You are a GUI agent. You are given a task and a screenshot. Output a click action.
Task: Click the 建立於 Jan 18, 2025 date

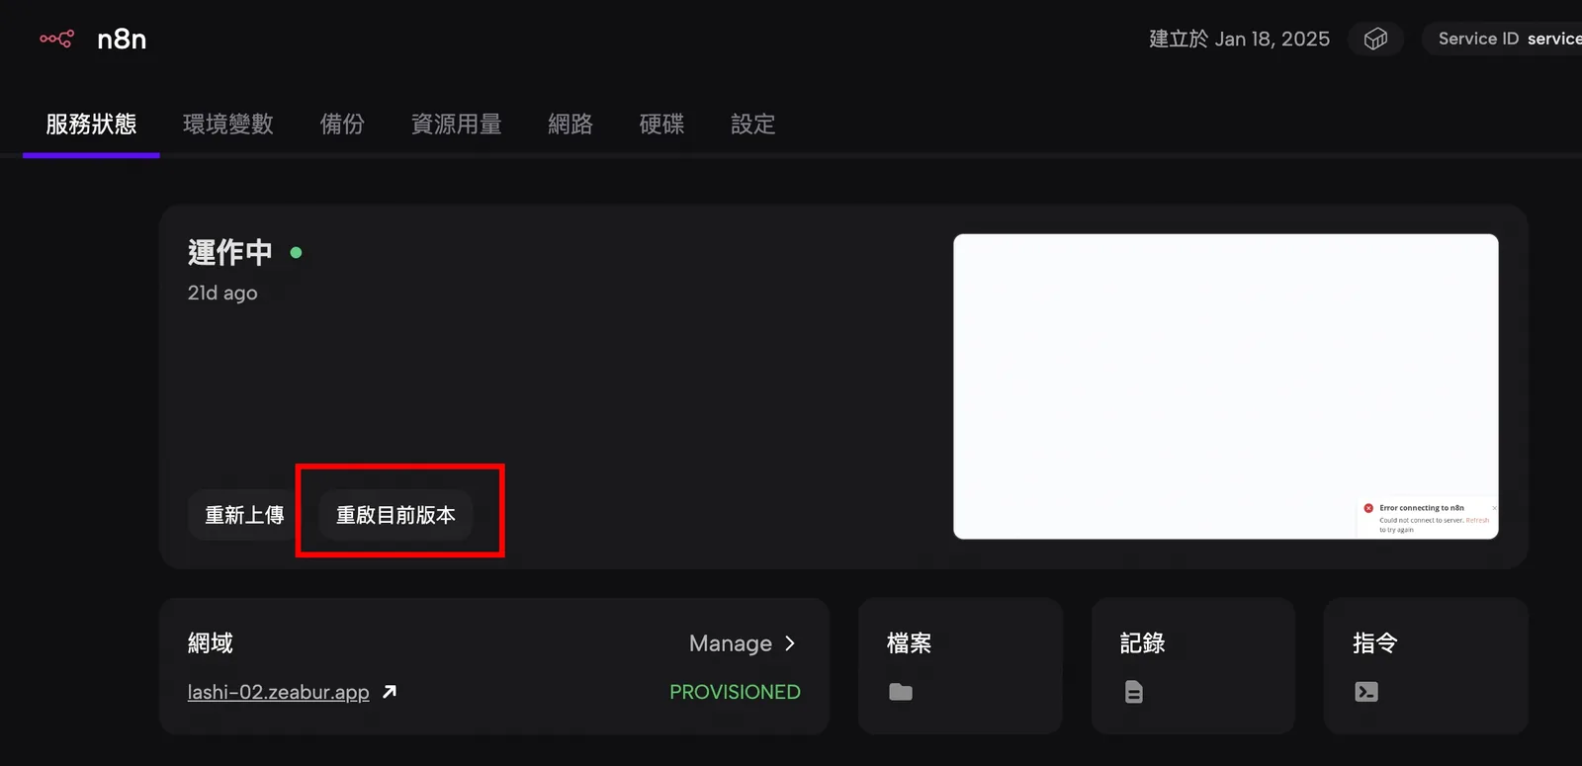pyautogui.click(x=1239, y=39)
